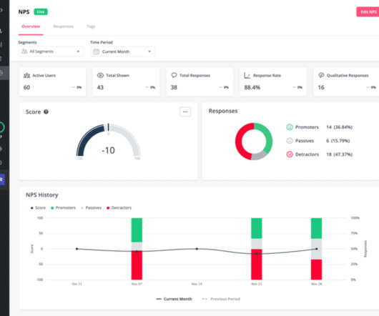
Task: Click the Qualitative Responses chat icon
Action: coord(321,75)
